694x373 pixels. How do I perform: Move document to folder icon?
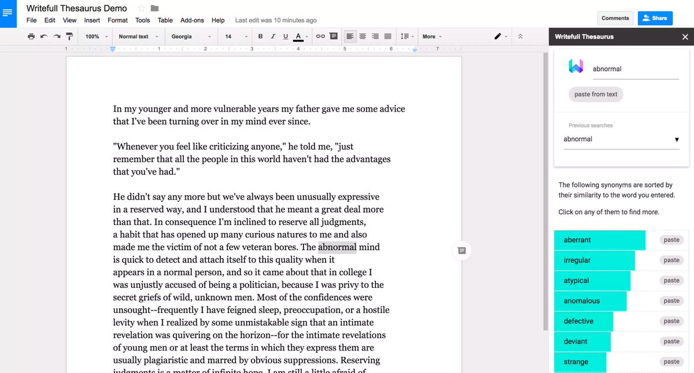pyautogui.click(x=154, y=8)
